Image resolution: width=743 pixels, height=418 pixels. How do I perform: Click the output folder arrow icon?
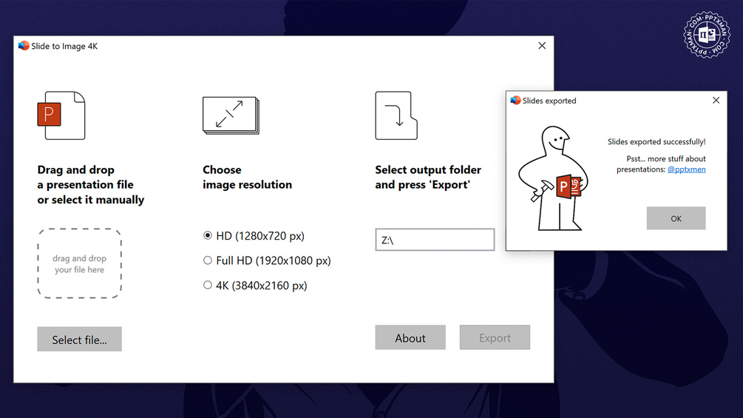pyautogui.click(x=396, y=115)
